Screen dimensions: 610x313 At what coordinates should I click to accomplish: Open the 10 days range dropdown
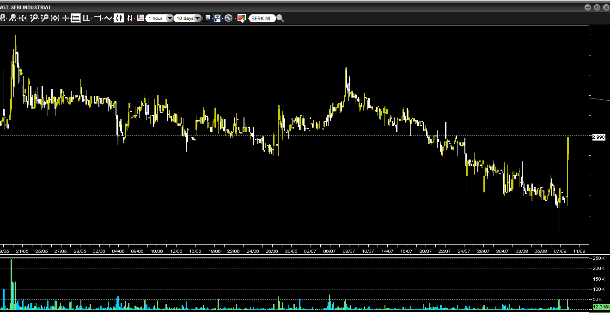pos(198,18)
